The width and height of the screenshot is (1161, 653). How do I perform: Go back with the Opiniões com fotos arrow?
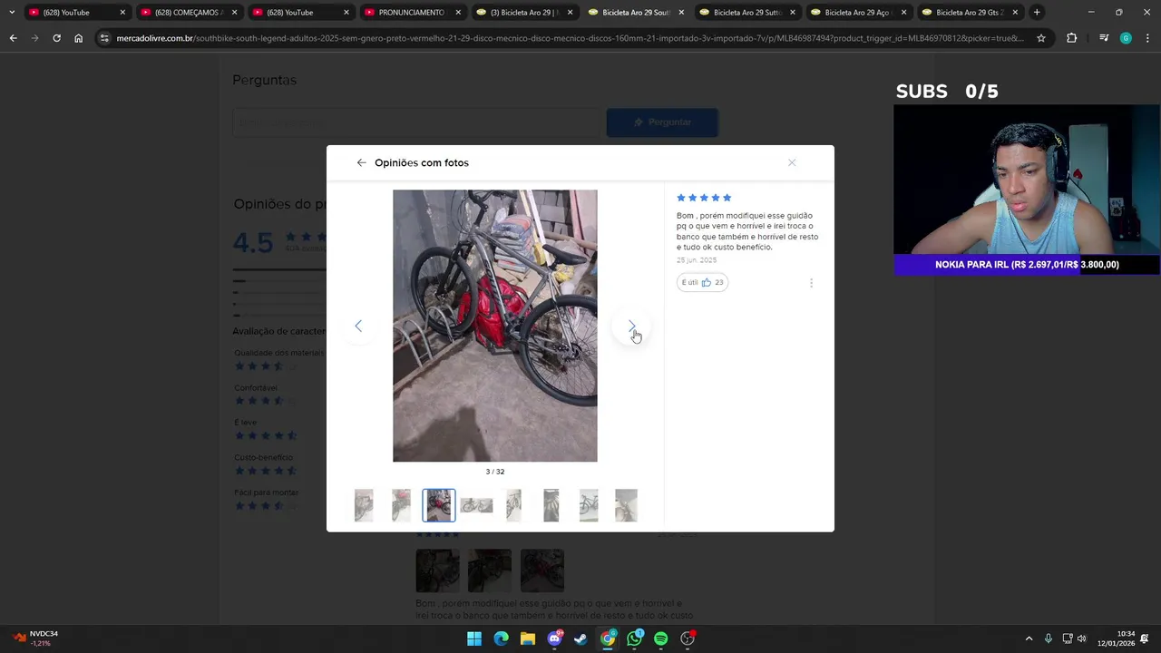361,162
